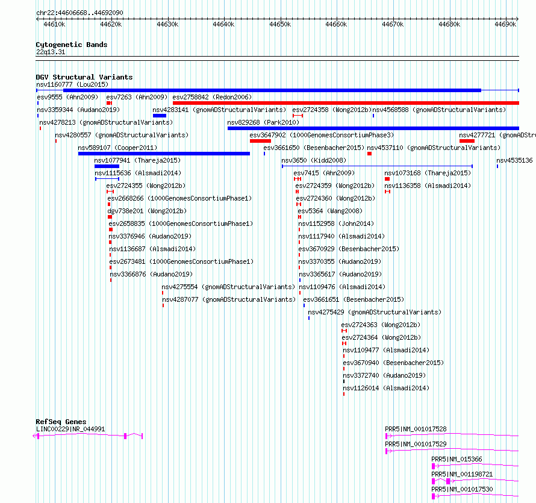Click the red esv2758842 variant bar
The width and height of the screenshot is (536, 503).
pyautogui.click(x=346, y=103)
